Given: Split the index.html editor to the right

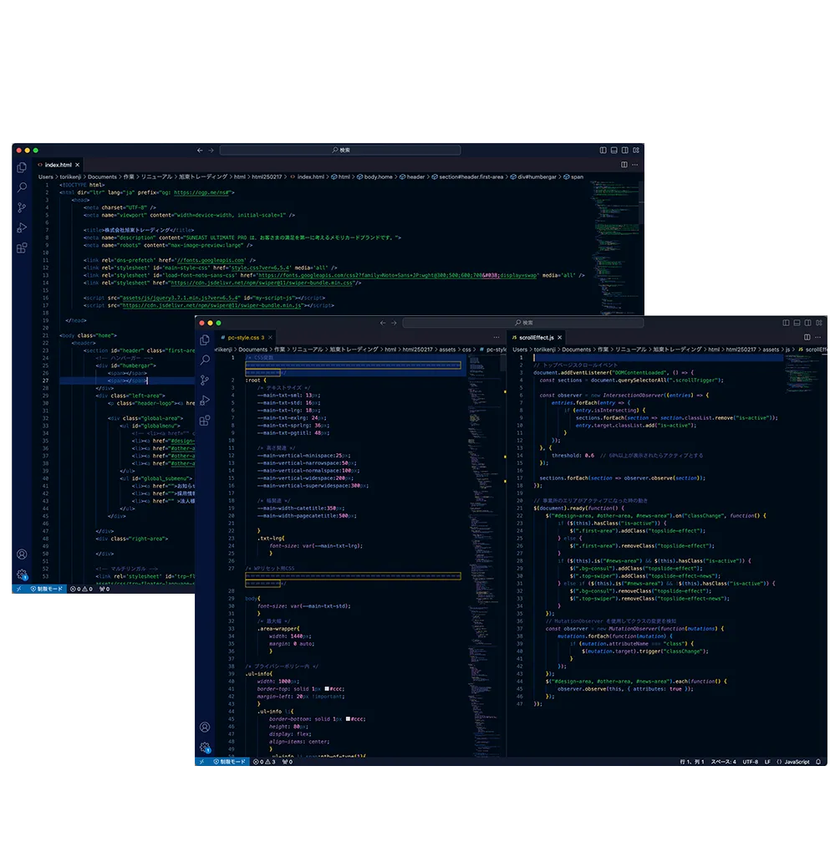Looking at the screenshot, I should tap(624, 165).
